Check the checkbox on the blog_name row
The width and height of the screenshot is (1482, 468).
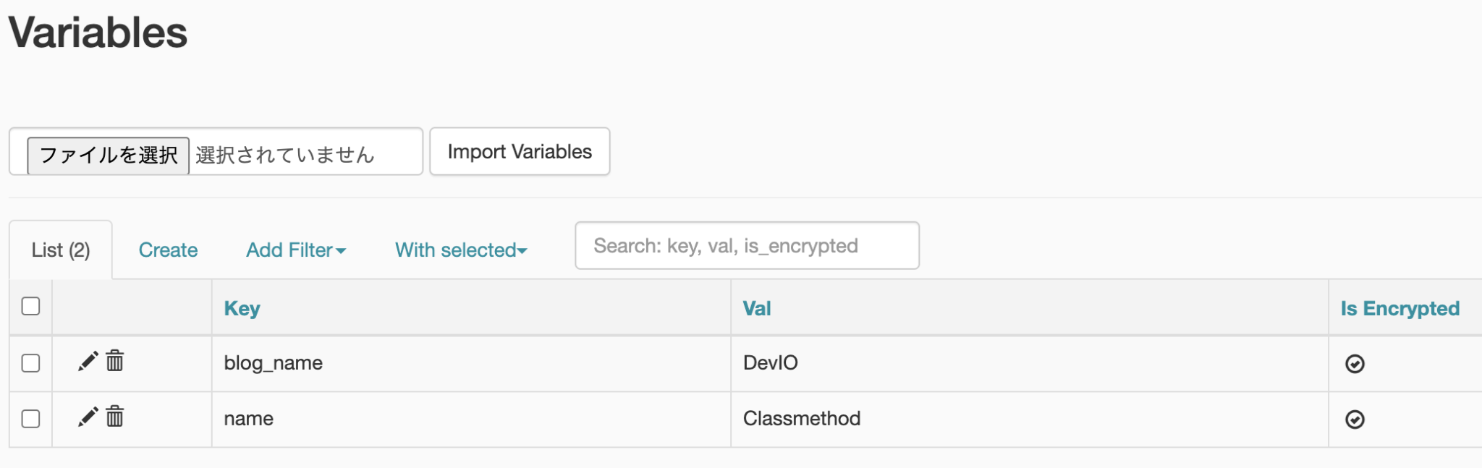(30, 363)
